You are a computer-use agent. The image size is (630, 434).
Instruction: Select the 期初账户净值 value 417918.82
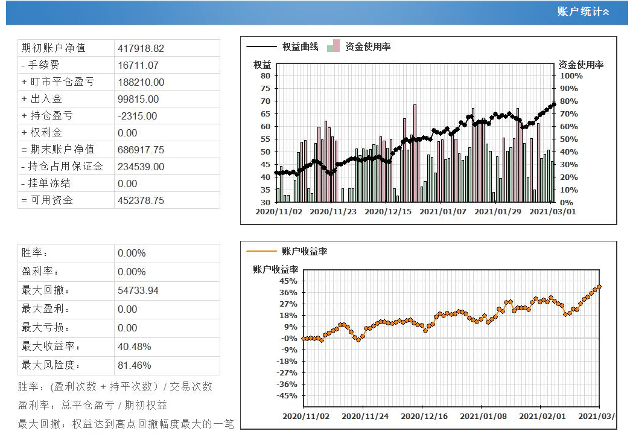pyautogui.click(x=141, y=49)
